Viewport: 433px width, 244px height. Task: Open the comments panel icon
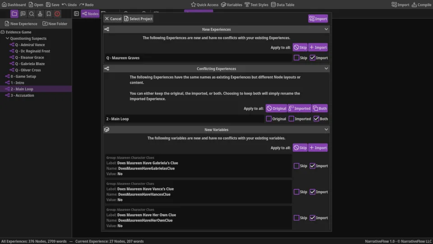tap(23, 14)
